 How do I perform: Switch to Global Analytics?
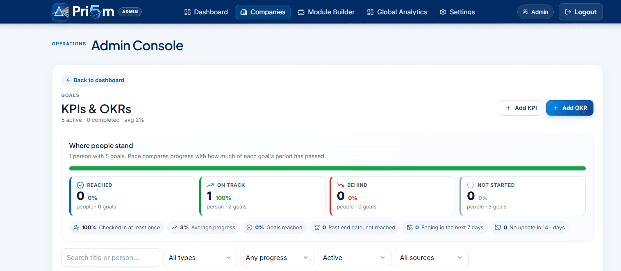(397, 12)
